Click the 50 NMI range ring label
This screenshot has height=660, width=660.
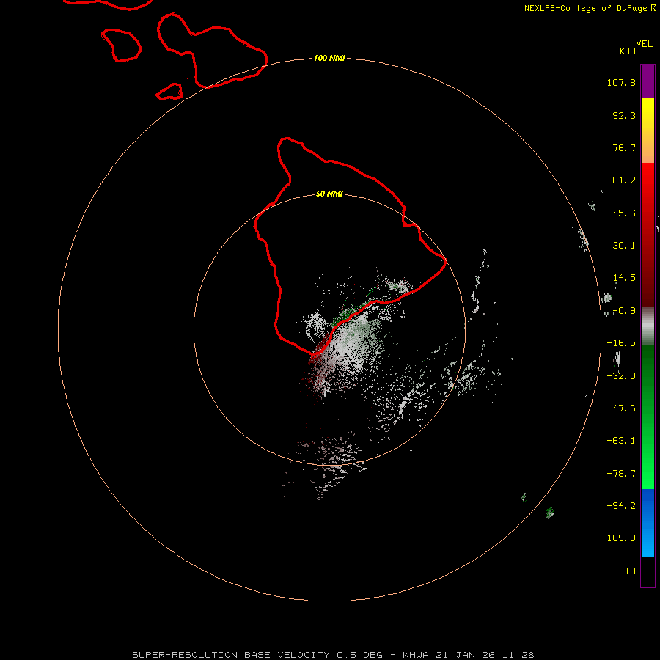329,194
